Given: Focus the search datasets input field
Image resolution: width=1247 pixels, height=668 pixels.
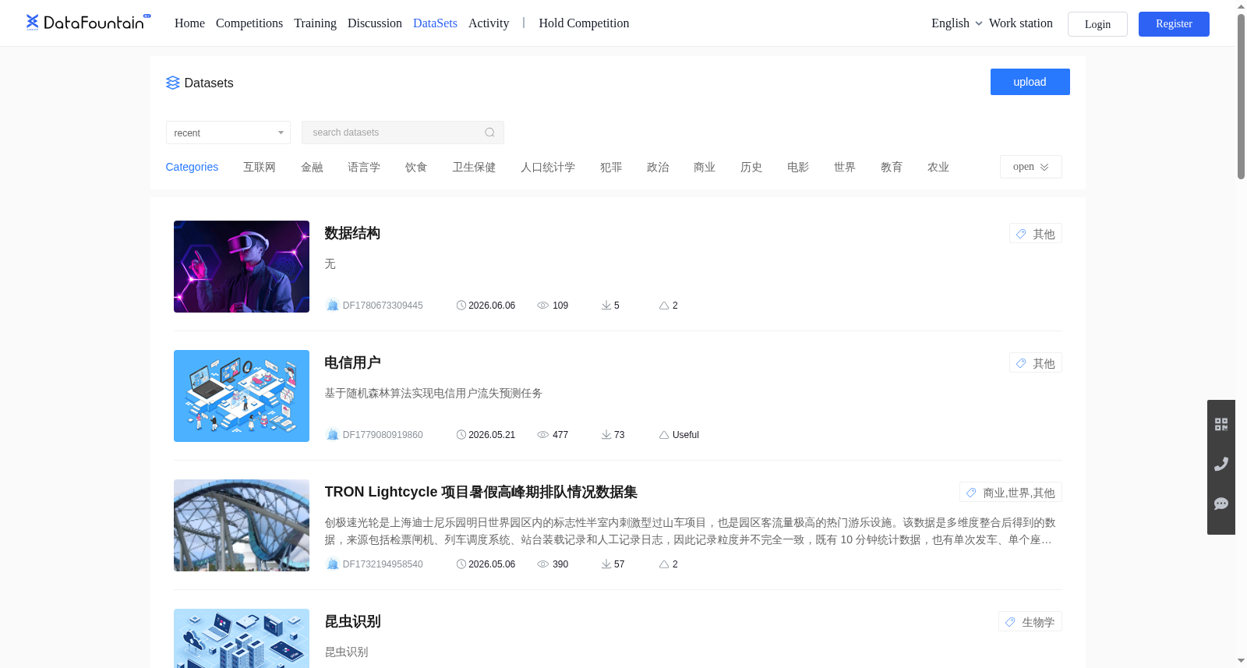Looking at the screenshot, I should coord(403,133).
